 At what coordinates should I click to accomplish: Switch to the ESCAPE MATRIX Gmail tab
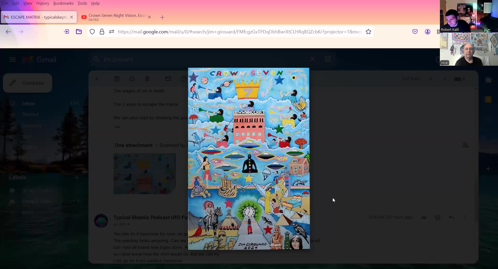pyautogui.click(x=39, y=17)
